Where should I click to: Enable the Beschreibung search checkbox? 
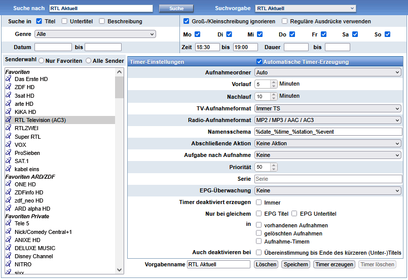(102, 21)
